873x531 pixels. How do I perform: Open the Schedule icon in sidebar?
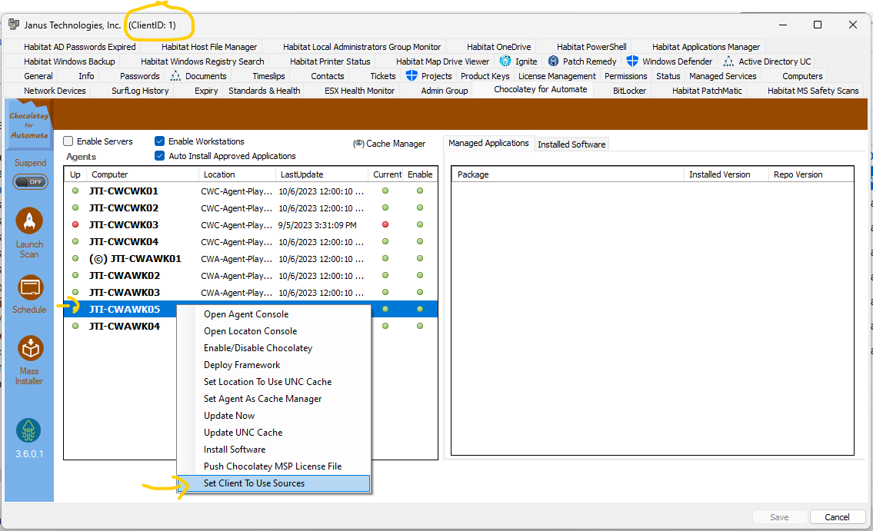29,288
